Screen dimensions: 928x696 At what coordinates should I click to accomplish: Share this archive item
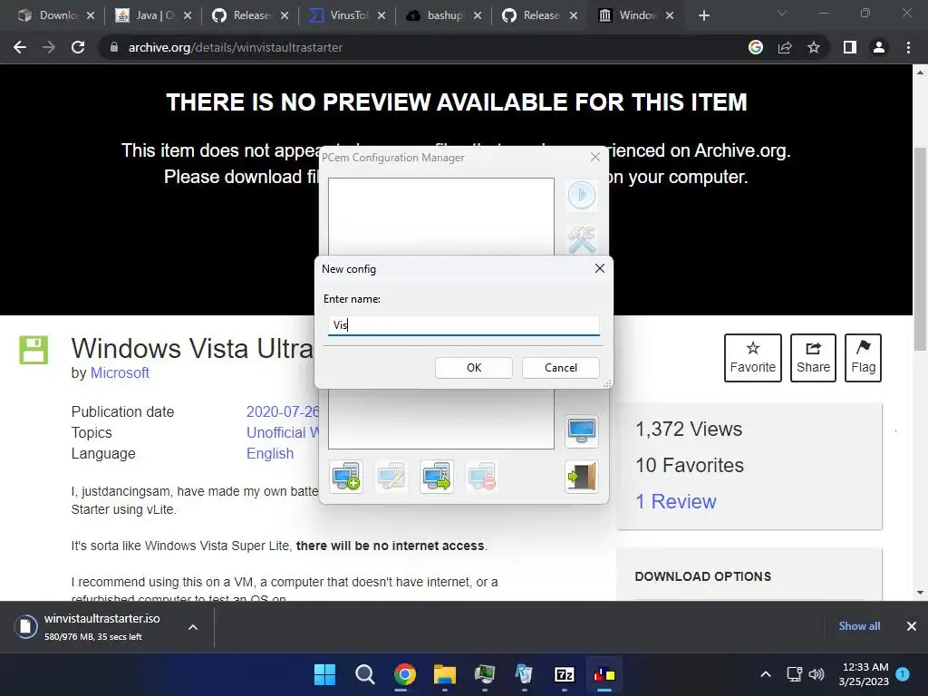point(813,357)
